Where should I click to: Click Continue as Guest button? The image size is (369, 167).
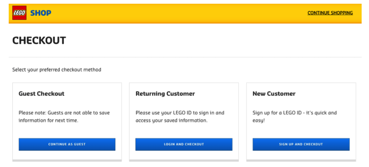[67, 144]
